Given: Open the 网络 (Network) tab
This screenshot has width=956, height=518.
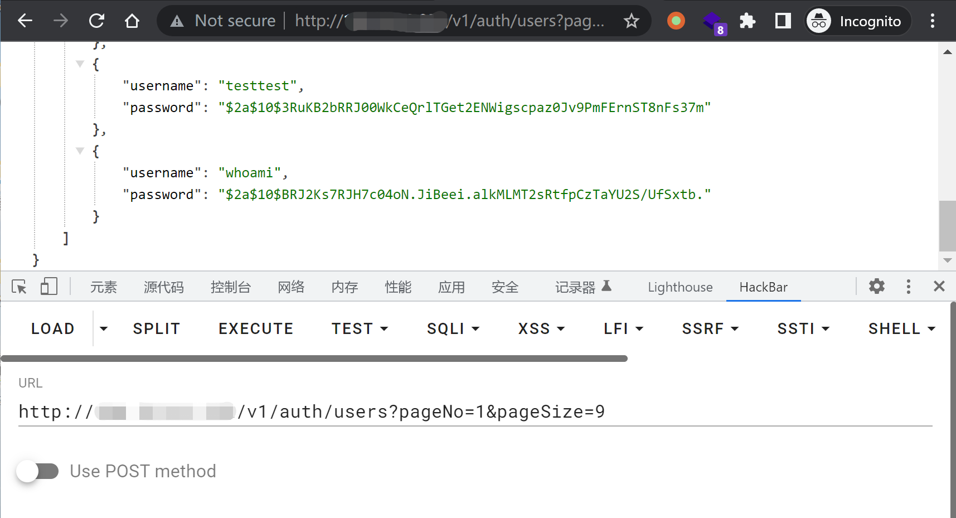Looking at the screenshot, I should coord(291,287).
